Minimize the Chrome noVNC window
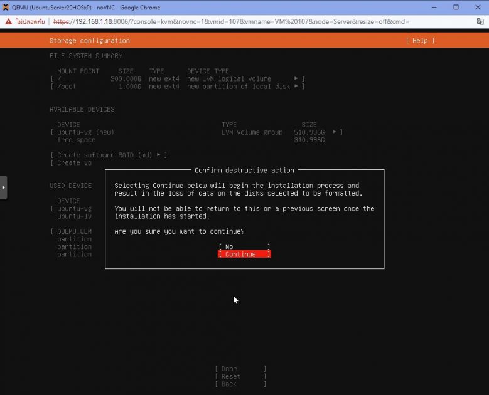Image resolution: width=489 pixels, height=395 pixels. pos(434,7)
